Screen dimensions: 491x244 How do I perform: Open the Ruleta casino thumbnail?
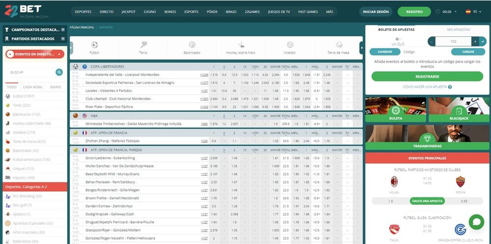395,109
